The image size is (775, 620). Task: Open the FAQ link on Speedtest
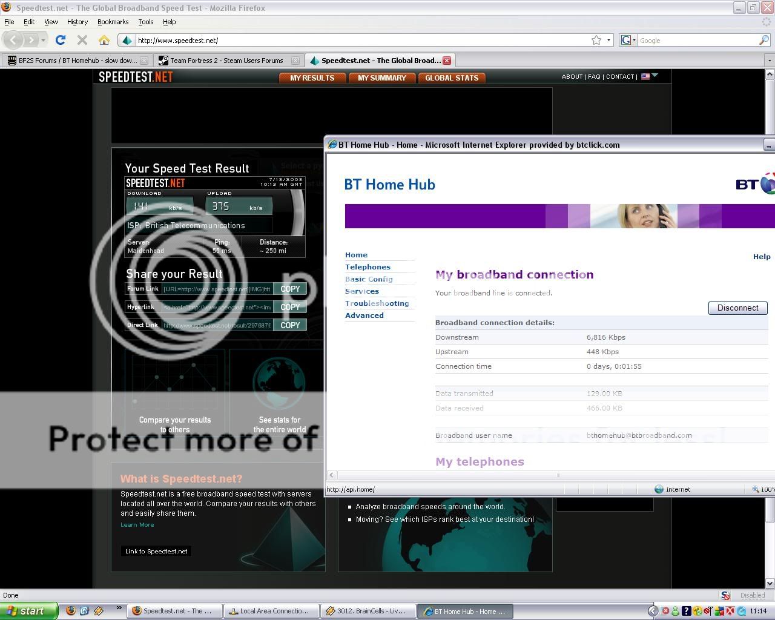(594, 77)
